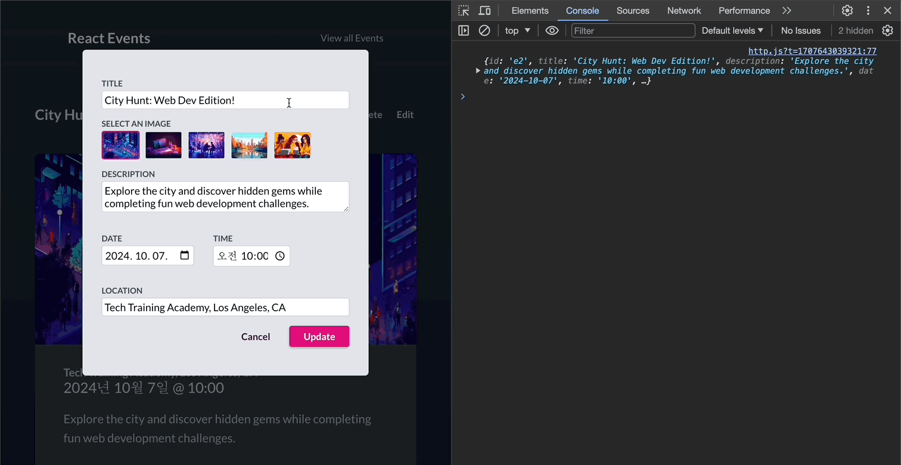Clear the console with the clear icon

484,30
